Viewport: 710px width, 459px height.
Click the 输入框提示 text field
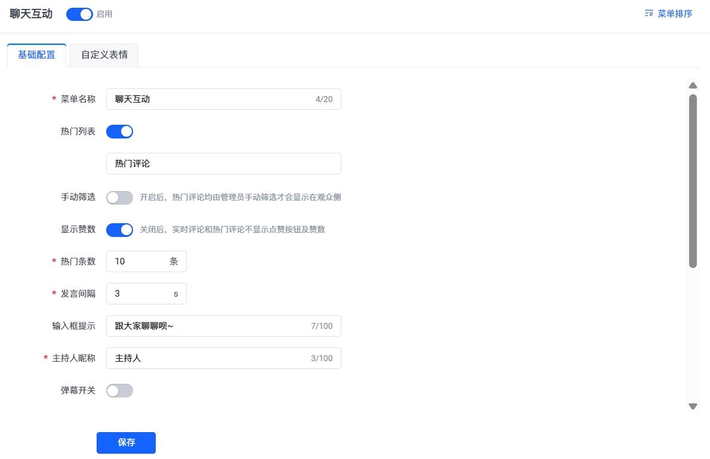click(223, 326)
